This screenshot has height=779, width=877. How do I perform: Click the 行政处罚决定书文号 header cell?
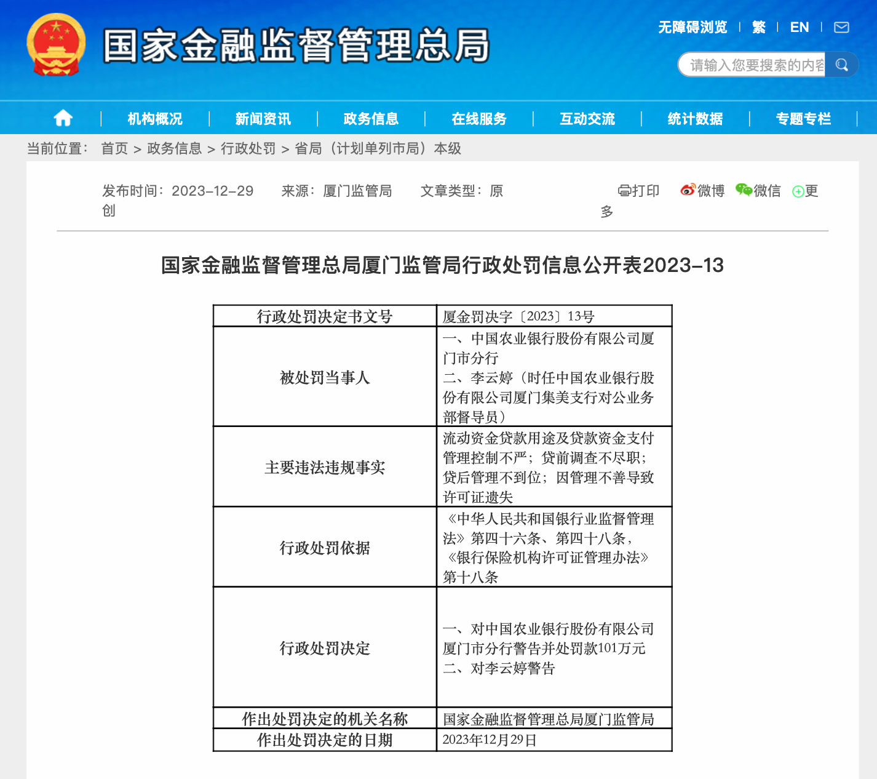(325, 316)
